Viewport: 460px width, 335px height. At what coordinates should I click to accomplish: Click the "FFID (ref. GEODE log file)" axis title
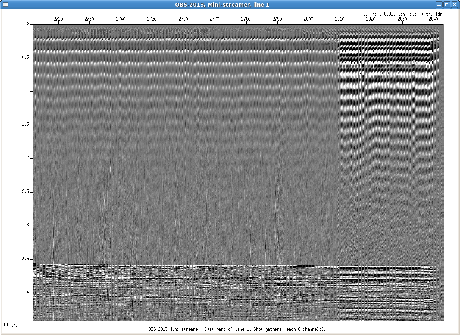[x=401, y=13]
